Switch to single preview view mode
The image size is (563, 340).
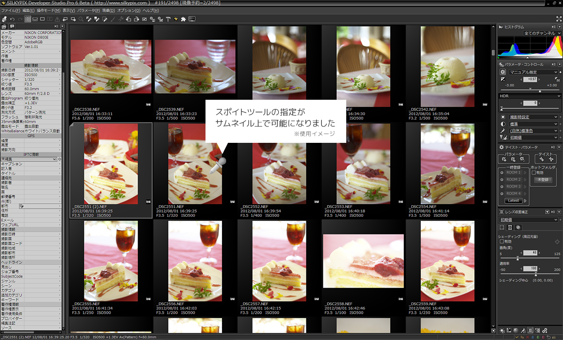click(x=43, y=19)
